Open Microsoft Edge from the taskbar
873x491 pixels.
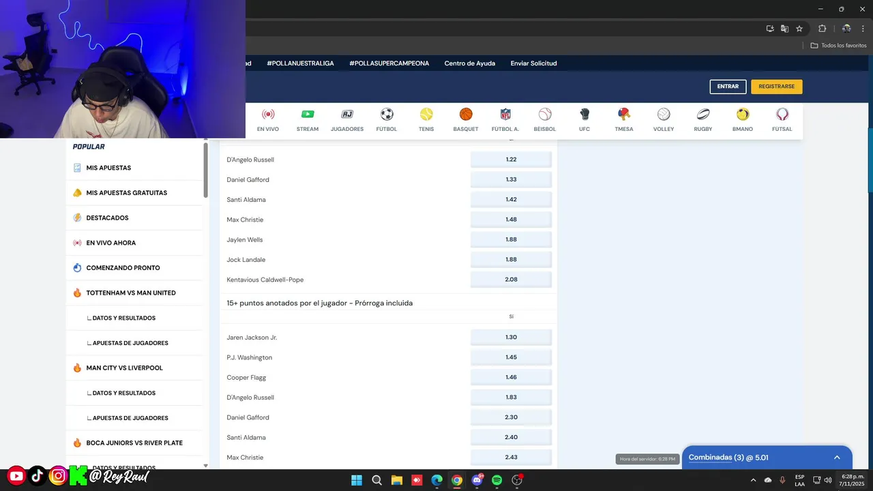coord(436,480)
